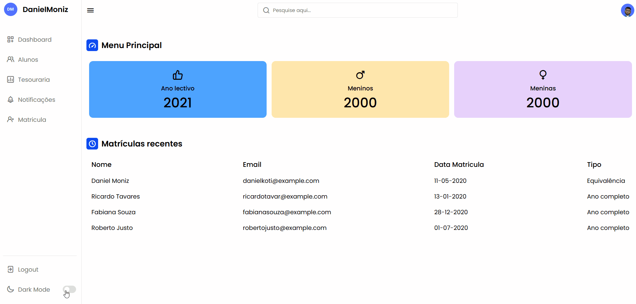Select the name Roberto Justo

point(112,228)
